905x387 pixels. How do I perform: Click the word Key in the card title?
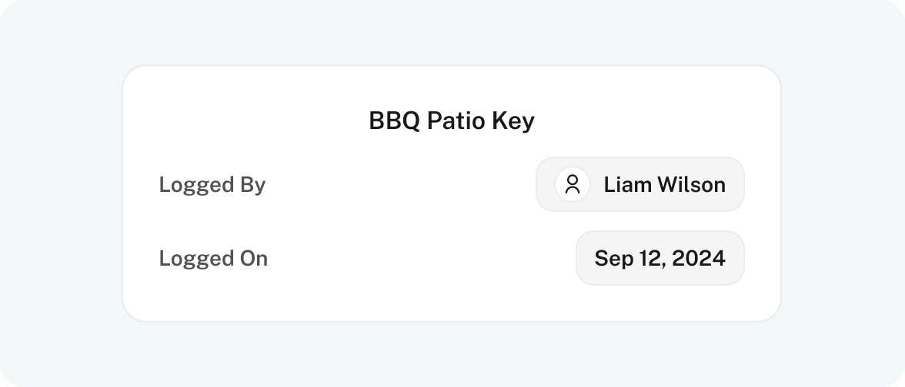[514, 121]
